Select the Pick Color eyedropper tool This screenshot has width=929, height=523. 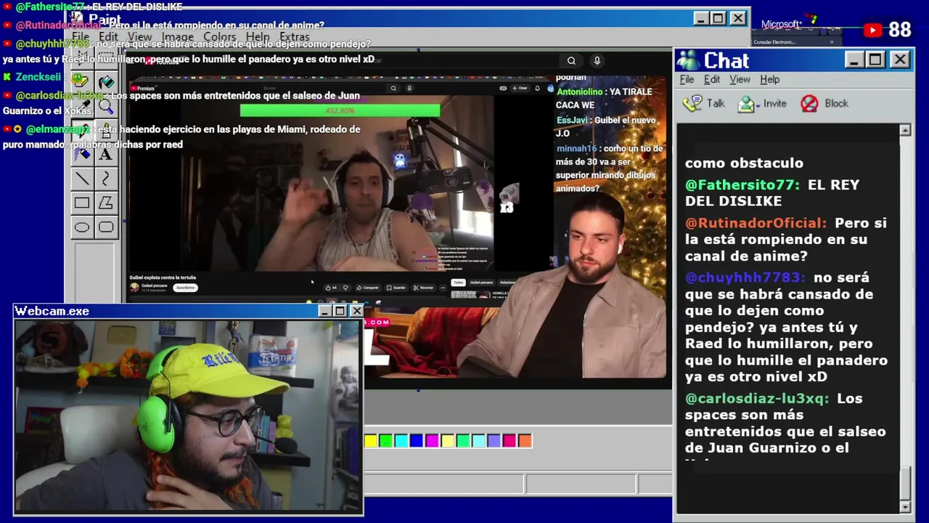(81, 107)
